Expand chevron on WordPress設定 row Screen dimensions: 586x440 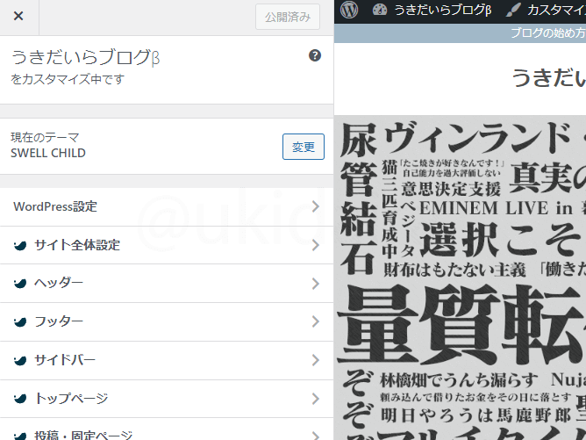pyautogui.click(x=316, y=206)
